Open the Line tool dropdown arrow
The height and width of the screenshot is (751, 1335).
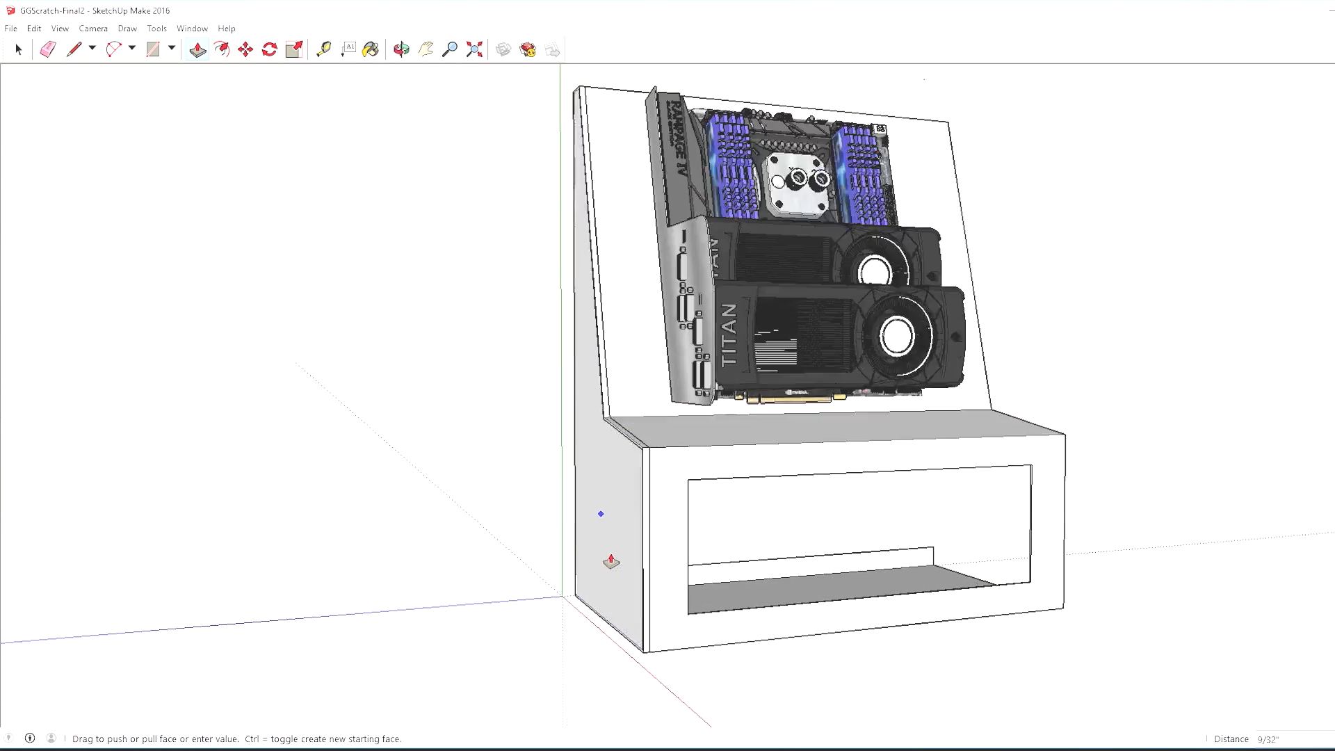[x=92, y=49]
